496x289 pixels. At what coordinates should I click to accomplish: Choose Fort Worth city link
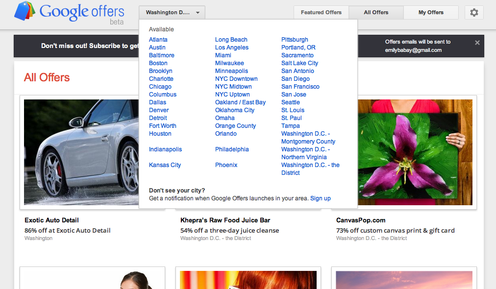(x=163, y=126)
